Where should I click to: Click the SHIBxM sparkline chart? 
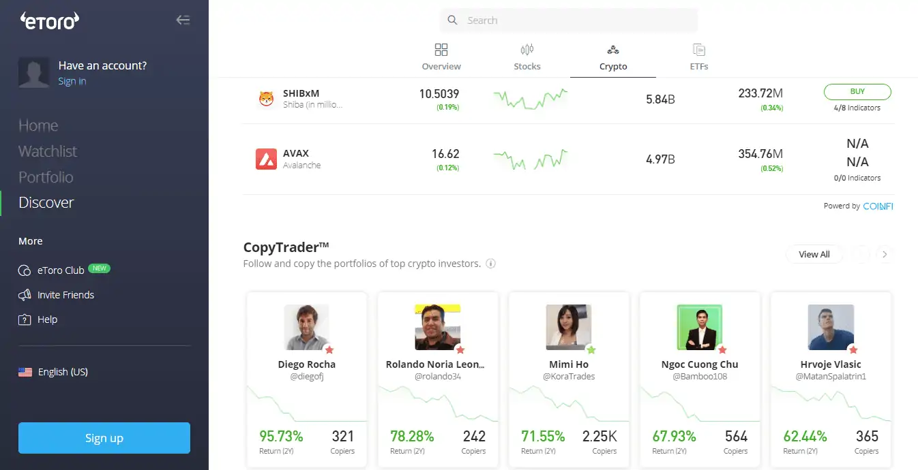[x=531, y=99]
